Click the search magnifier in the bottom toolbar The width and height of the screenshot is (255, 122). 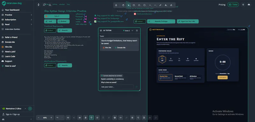tap(138, 118)
